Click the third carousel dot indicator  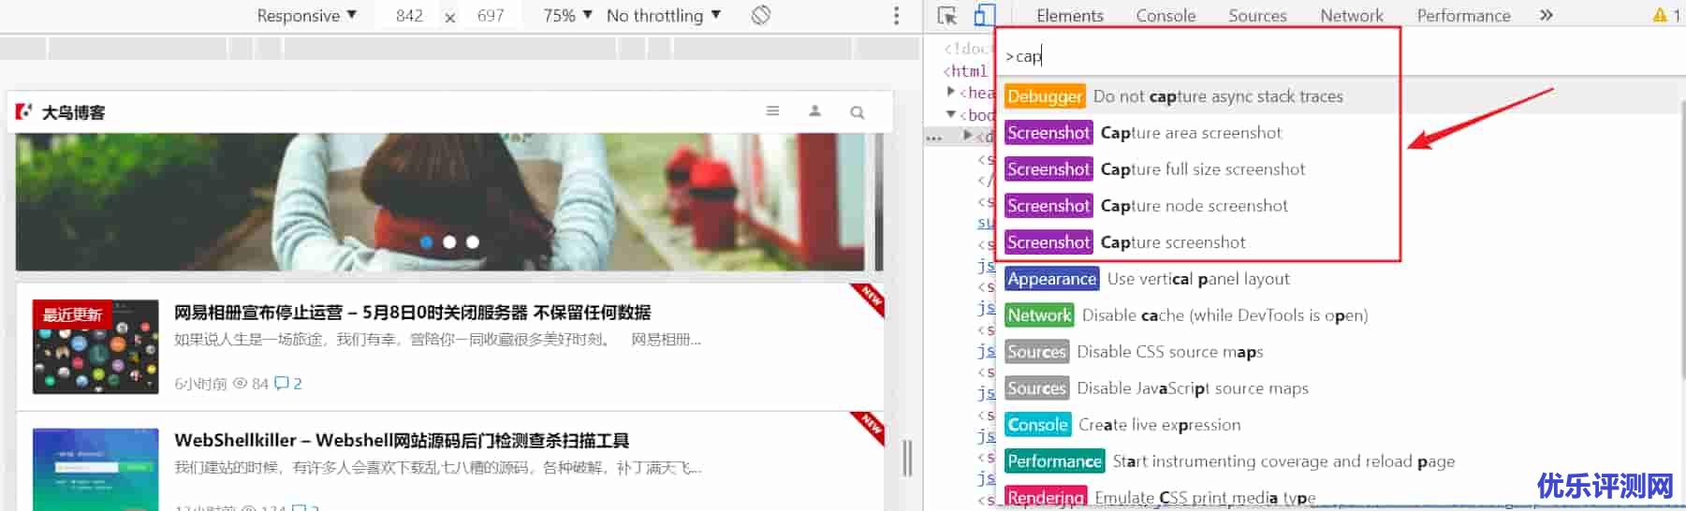[473, 242]
